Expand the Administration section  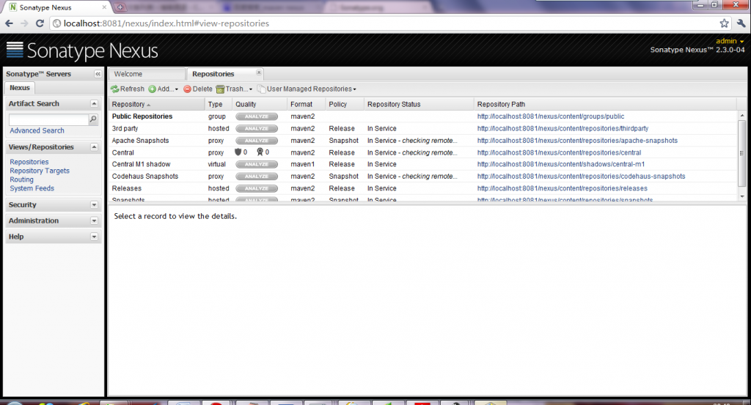point(94,221)
